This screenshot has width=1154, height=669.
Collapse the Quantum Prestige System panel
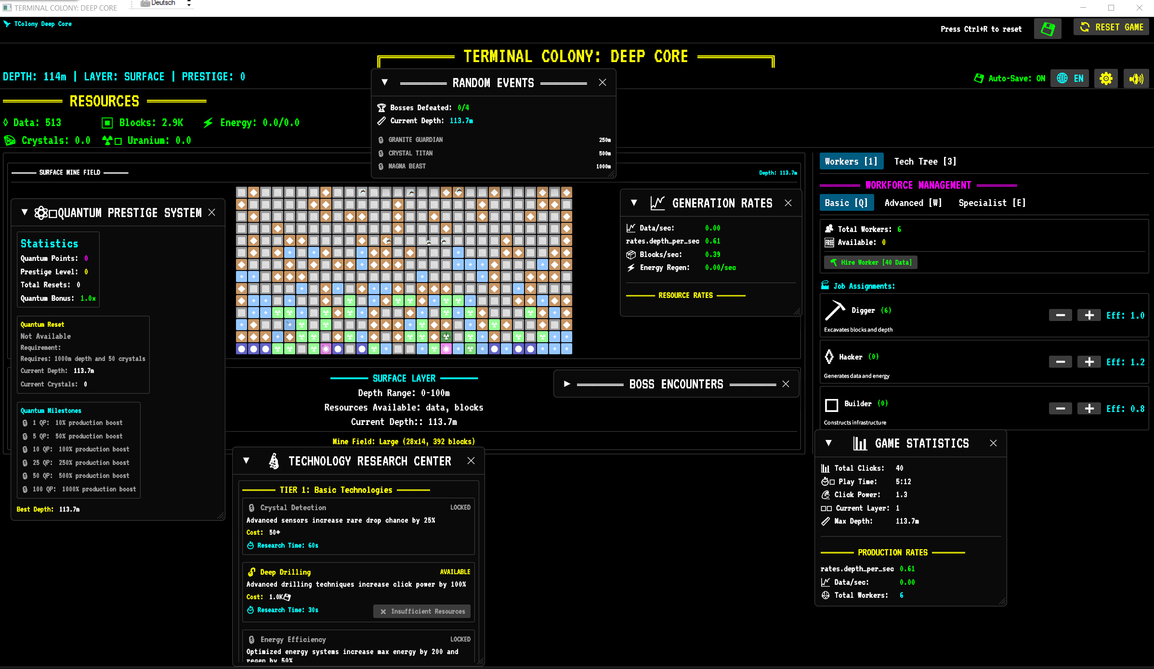tap(25, 212)
